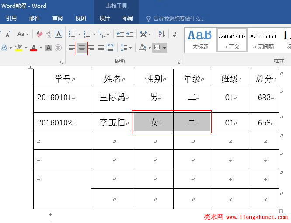Viewport: 291px width, 223px height.
Task: Increase the paragraph indent
Action: pos(130,34)
